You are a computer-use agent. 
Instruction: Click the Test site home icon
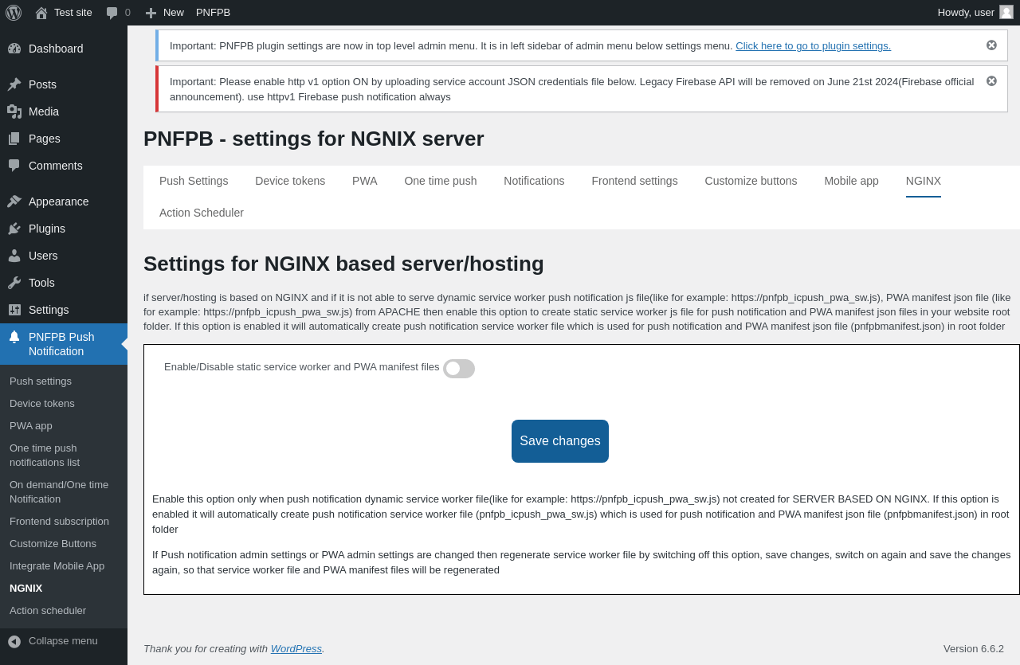(x=41, y=13)
